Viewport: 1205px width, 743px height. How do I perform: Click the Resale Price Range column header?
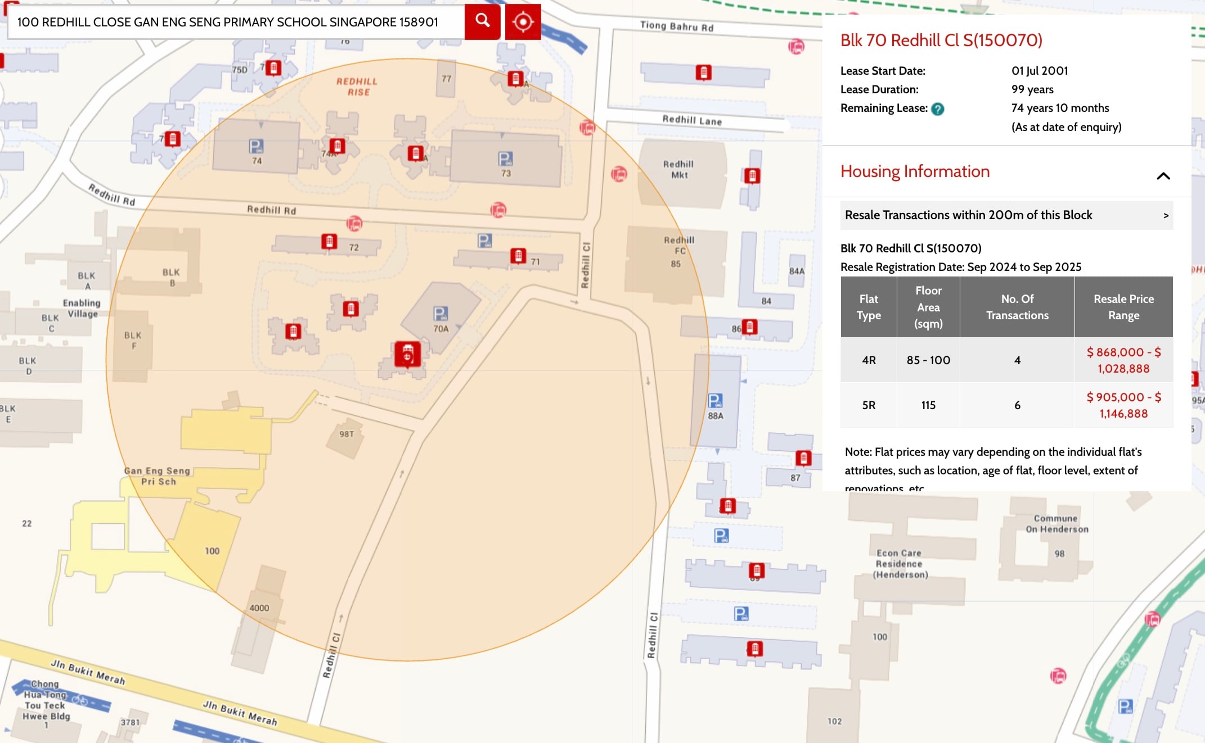[x=1123, y=307]
